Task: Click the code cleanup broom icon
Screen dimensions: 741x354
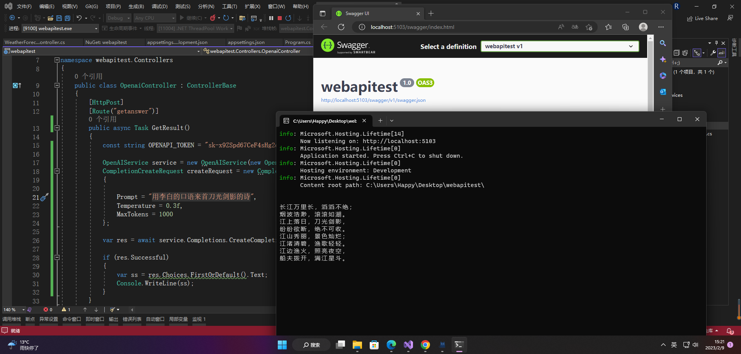Action: click(x=112, y=310)
